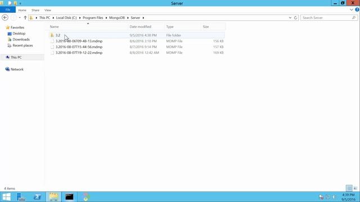
Task: Open the View ribbon tab
Action: (48, 10)
